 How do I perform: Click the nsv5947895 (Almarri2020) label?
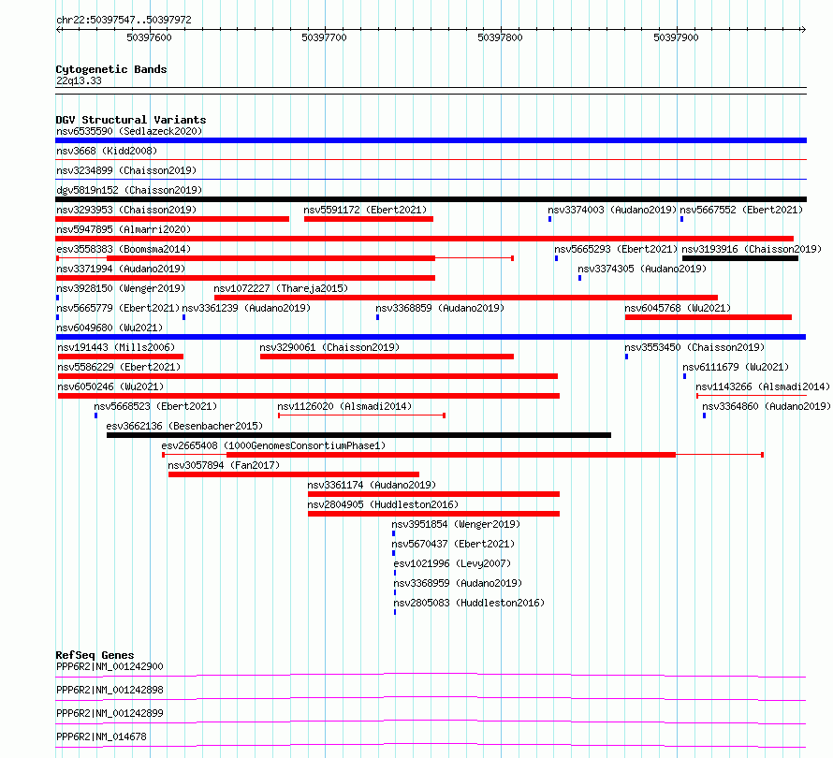(x=124, y=229)
